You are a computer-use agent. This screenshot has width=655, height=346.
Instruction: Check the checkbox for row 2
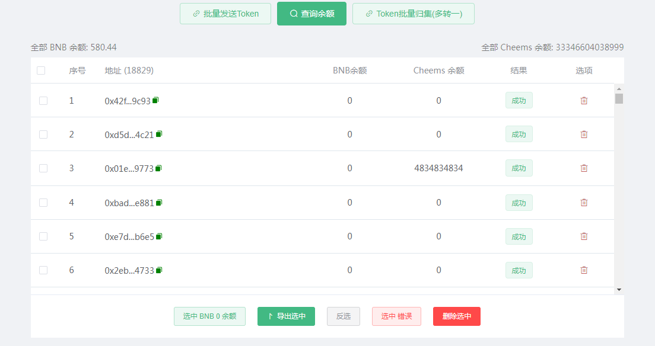(43, 134)
